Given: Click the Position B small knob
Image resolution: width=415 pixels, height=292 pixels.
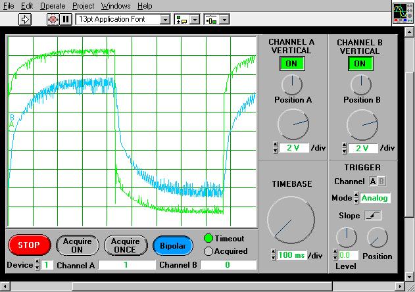Looking at the screenshot, I should tap(361, 85).
